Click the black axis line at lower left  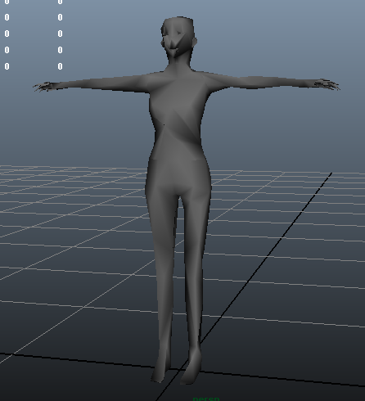coord(76,360)
